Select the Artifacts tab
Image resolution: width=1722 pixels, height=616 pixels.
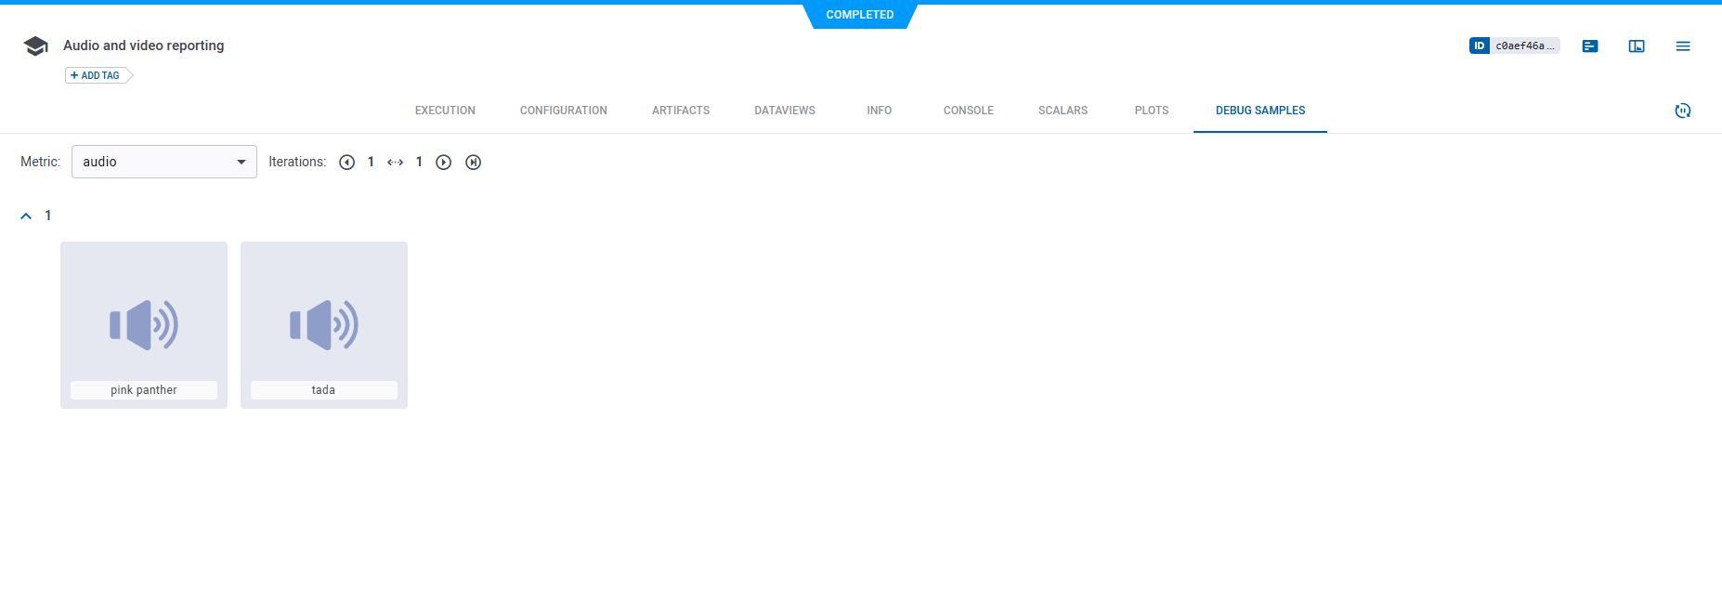(680, 111)
